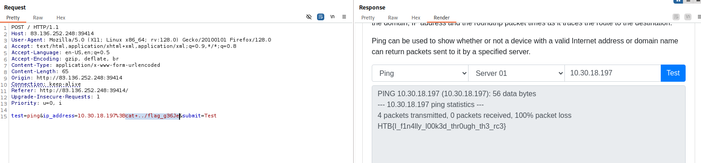Open the Request panel hamburger options menu

[x=344, y=17]
